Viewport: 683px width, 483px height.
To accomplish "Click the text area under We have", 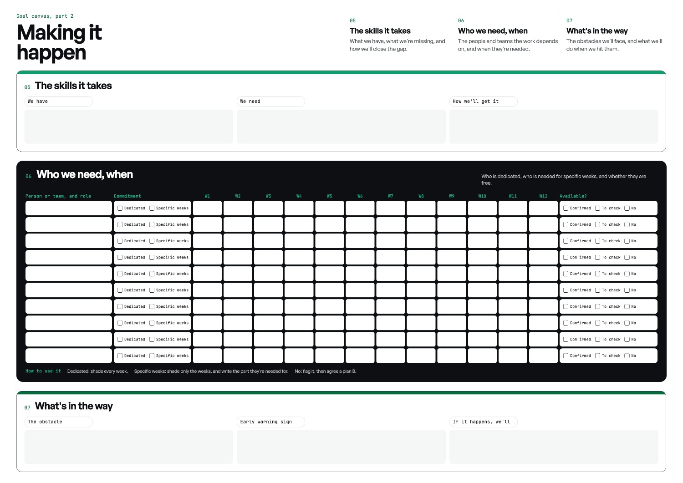I will [x=129, y=127].
